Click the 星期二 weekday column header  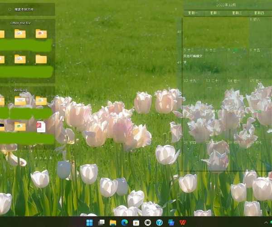pos(215,13)
